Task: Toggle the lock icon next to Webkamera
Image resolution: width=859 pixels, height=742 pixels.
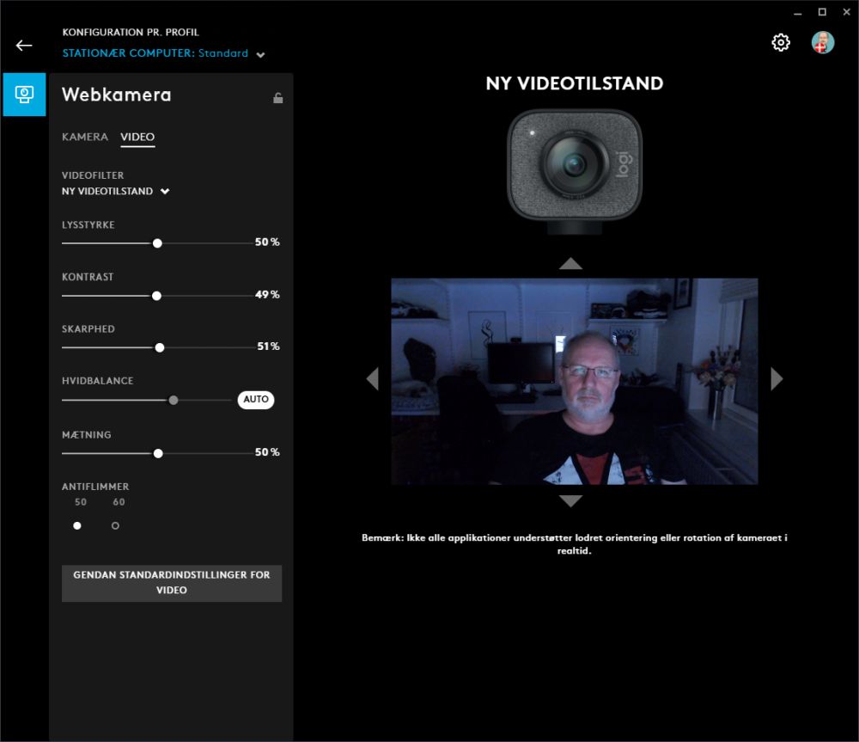Action: pos(277,98)
